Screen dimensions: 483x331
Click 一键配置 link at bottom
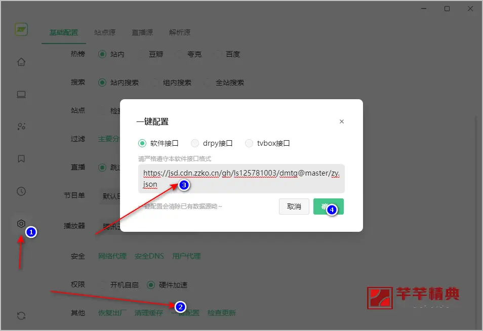[x=185, y=313]
